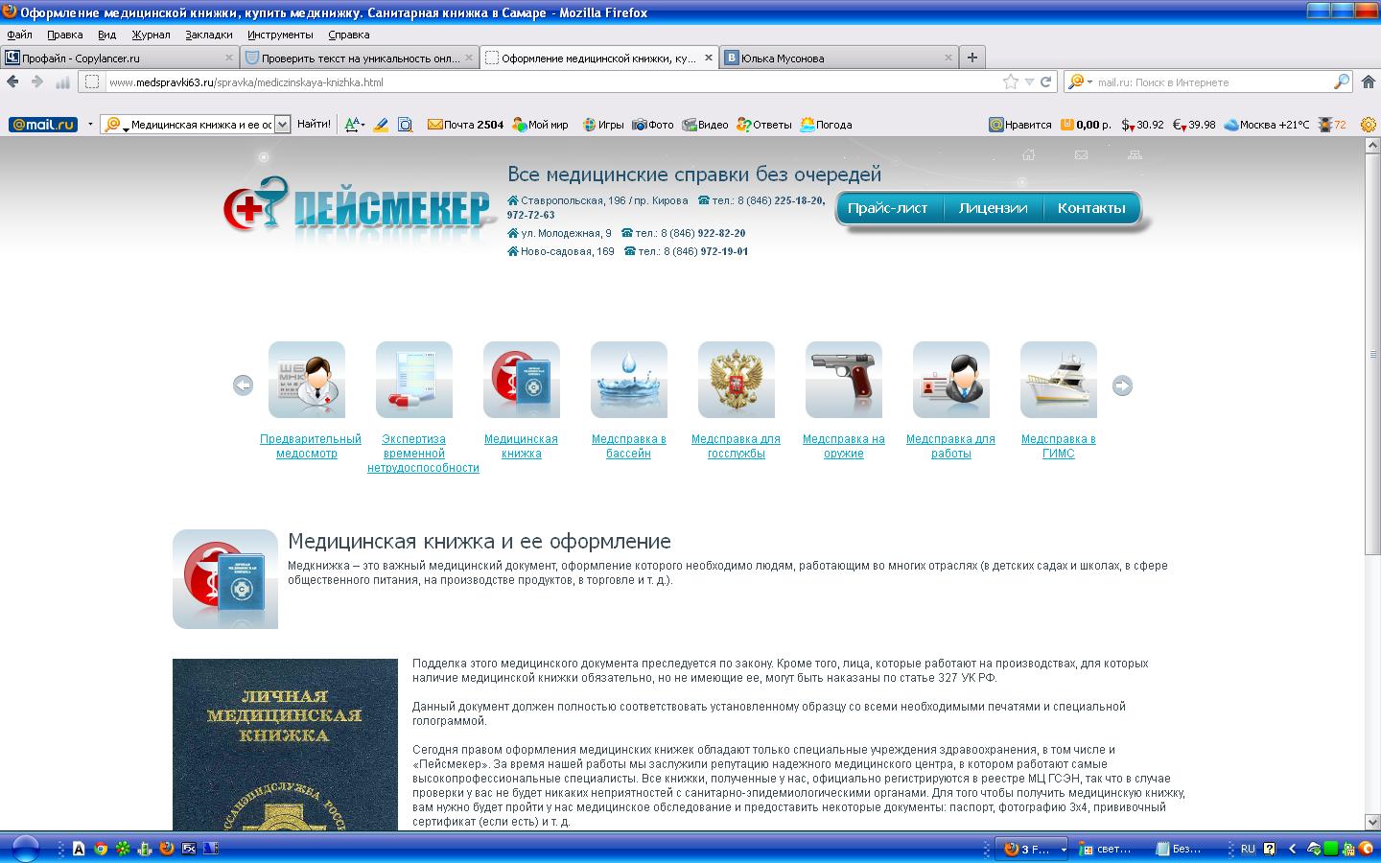Click the Москва +21°C weather indicator
Screen dimensions: 1381x863
pyautogui.click(x=1267, y=125)
